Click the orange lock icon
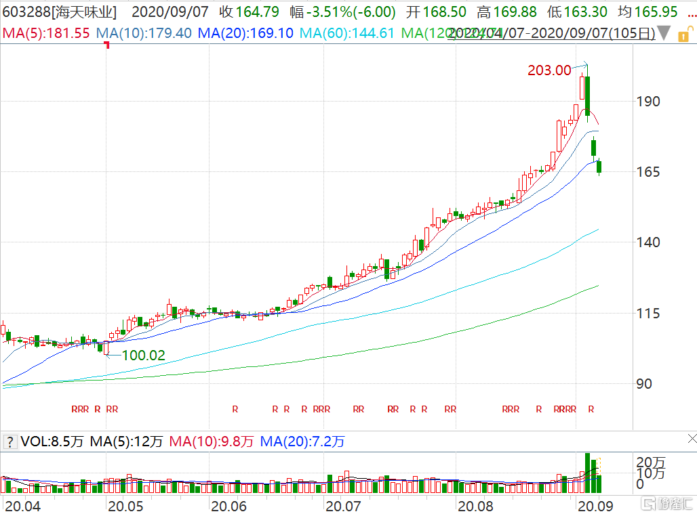Viewport: 697px width, 516px height. [685, 34]
